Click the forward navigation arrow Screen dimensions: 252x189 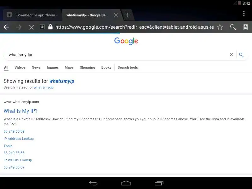pyautogui.click(x=19, y=27)
